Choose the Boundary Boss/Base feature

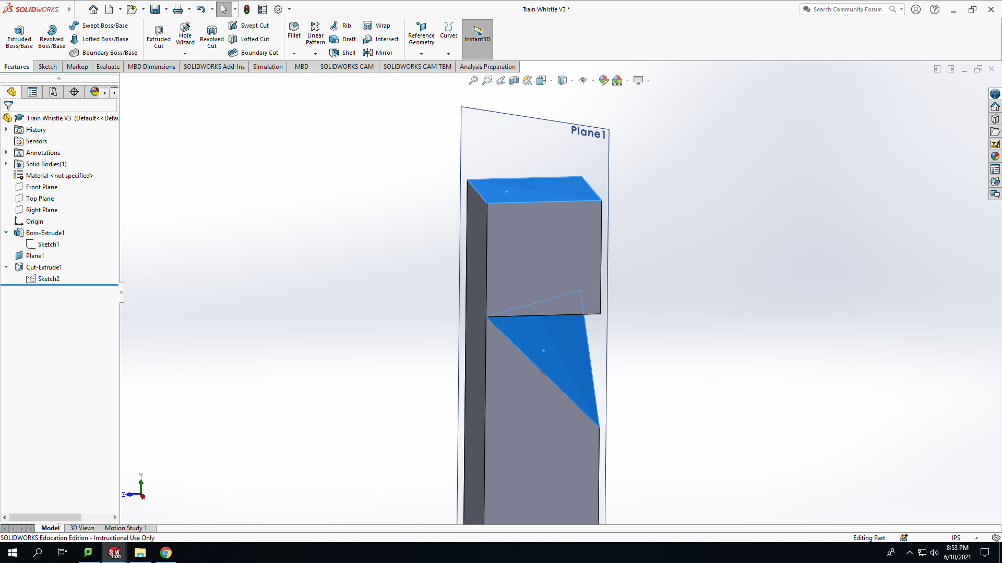103,53
